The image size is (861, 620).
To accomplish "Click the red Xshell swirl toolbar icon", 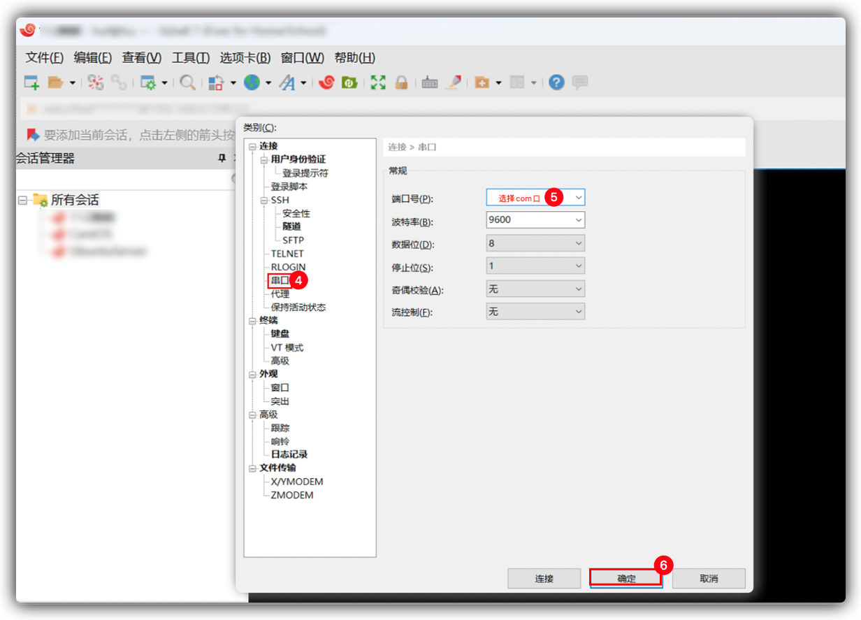I will point(326,82).
